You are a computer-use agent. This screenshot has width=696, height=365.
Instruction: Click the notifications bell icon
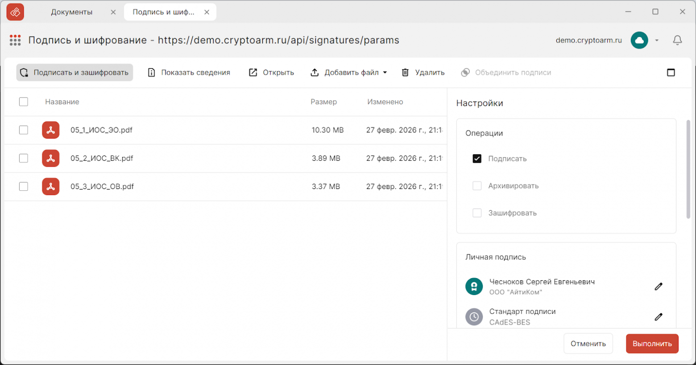677,41
